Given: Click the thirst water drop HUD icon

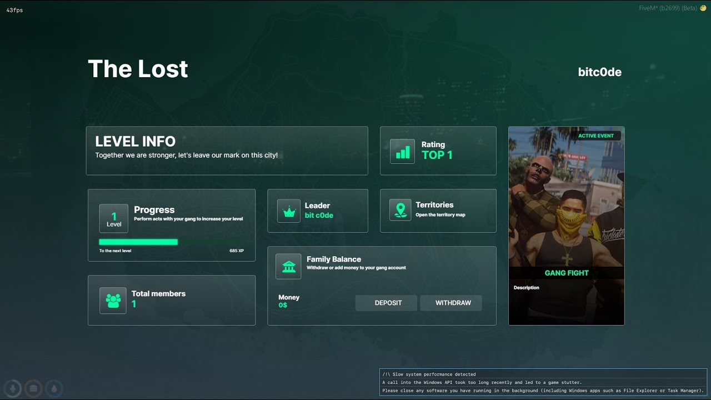Looking at the screenshot, I should click(x=54, y=389).
